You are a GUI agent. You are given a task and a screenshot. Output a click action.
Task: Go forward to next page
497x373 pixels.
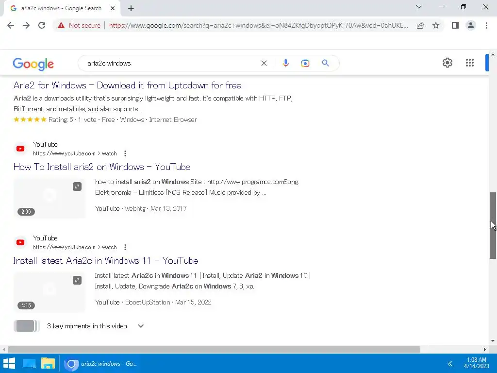pos(26,25)
